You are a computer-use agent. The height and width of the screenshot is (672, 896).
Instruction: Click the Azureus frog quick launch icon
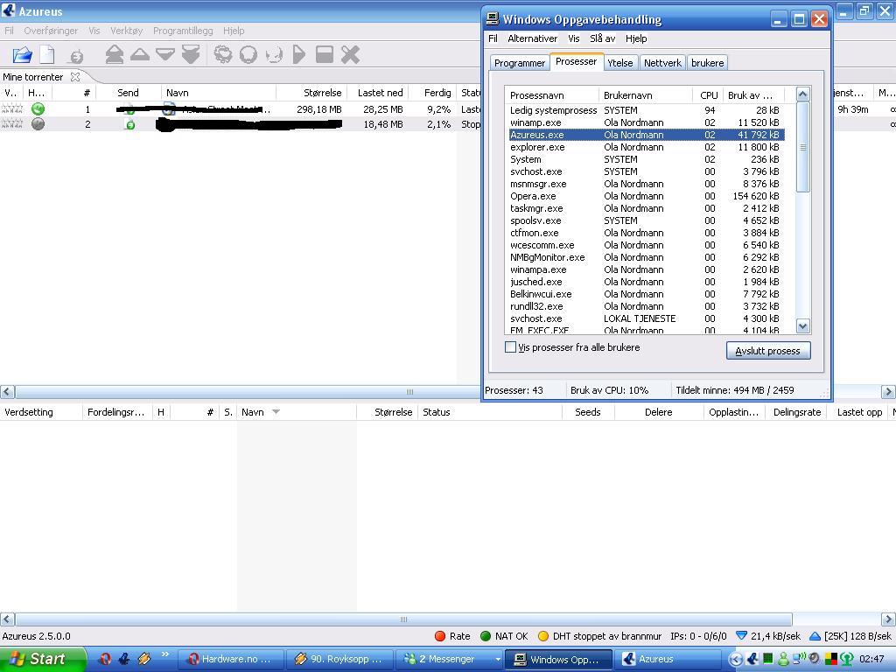point(124,659)
